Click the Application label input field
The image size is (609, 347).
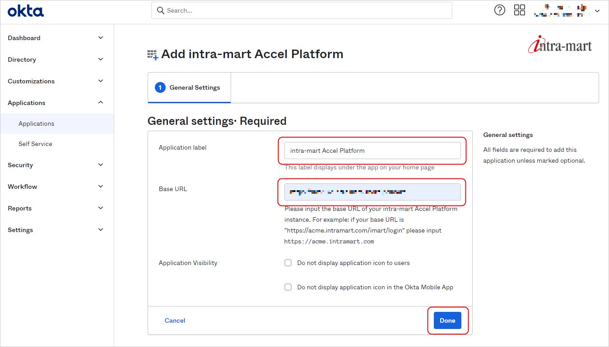coord(372,151)
